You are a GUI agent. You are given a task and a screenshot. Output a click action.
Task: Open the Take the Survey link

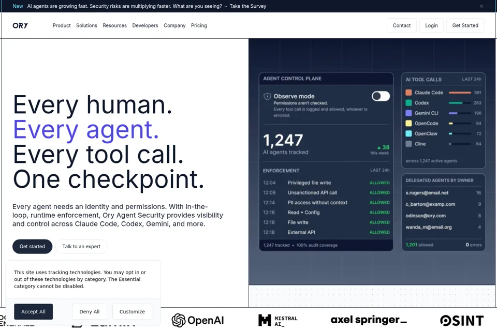tap(248, 6)
